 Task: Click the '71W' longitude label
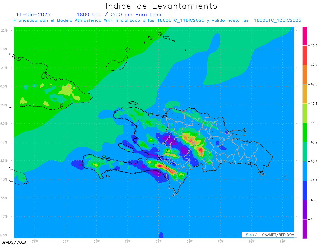189,242
